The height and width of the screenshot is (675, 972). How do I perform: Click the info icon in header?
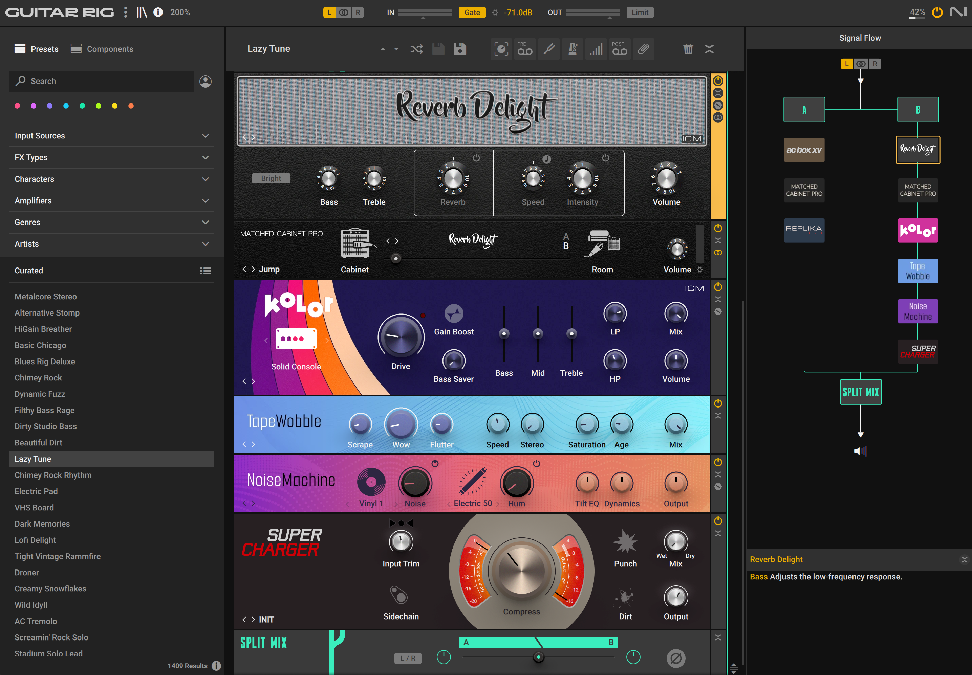pos(158,12)
